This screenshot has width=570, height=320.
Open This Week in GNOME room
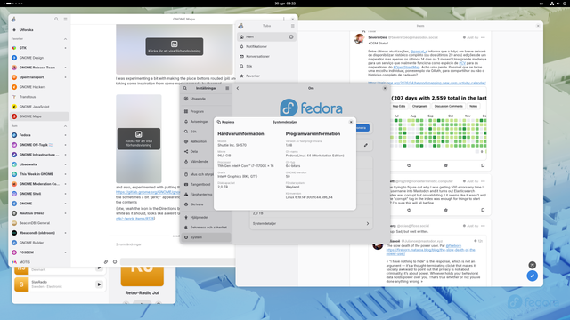39,174
